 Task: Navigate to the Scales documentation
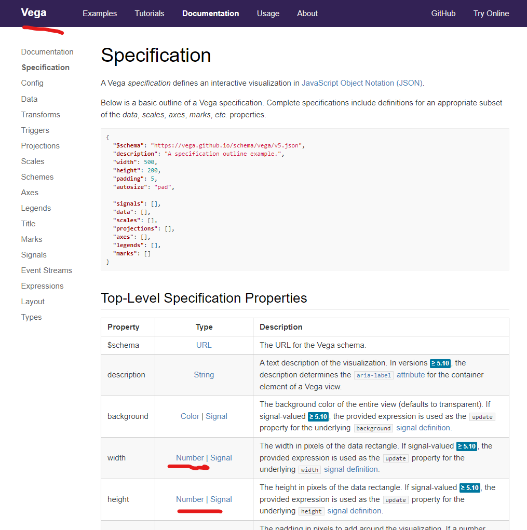tap(32, 161)
